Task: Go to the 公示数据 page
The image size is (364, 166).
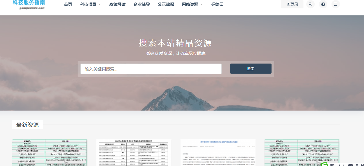Action: click(x=166, y=4)
